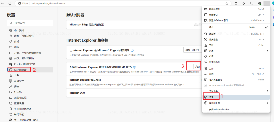
Task: Open 语言 settings
Action: pyautogui.click(x=30, y=87)
